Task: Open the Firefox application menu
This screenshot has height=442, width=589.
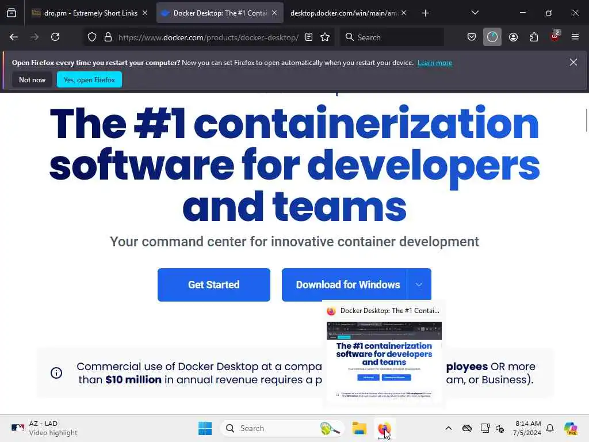Action: click(x=575, y=37)
